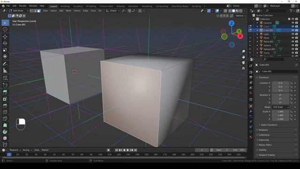Select the Select Box tool
The image size is (300, 169).
(x=5, y=23)
